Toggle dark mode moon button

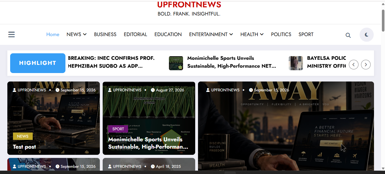pos(366,35)
